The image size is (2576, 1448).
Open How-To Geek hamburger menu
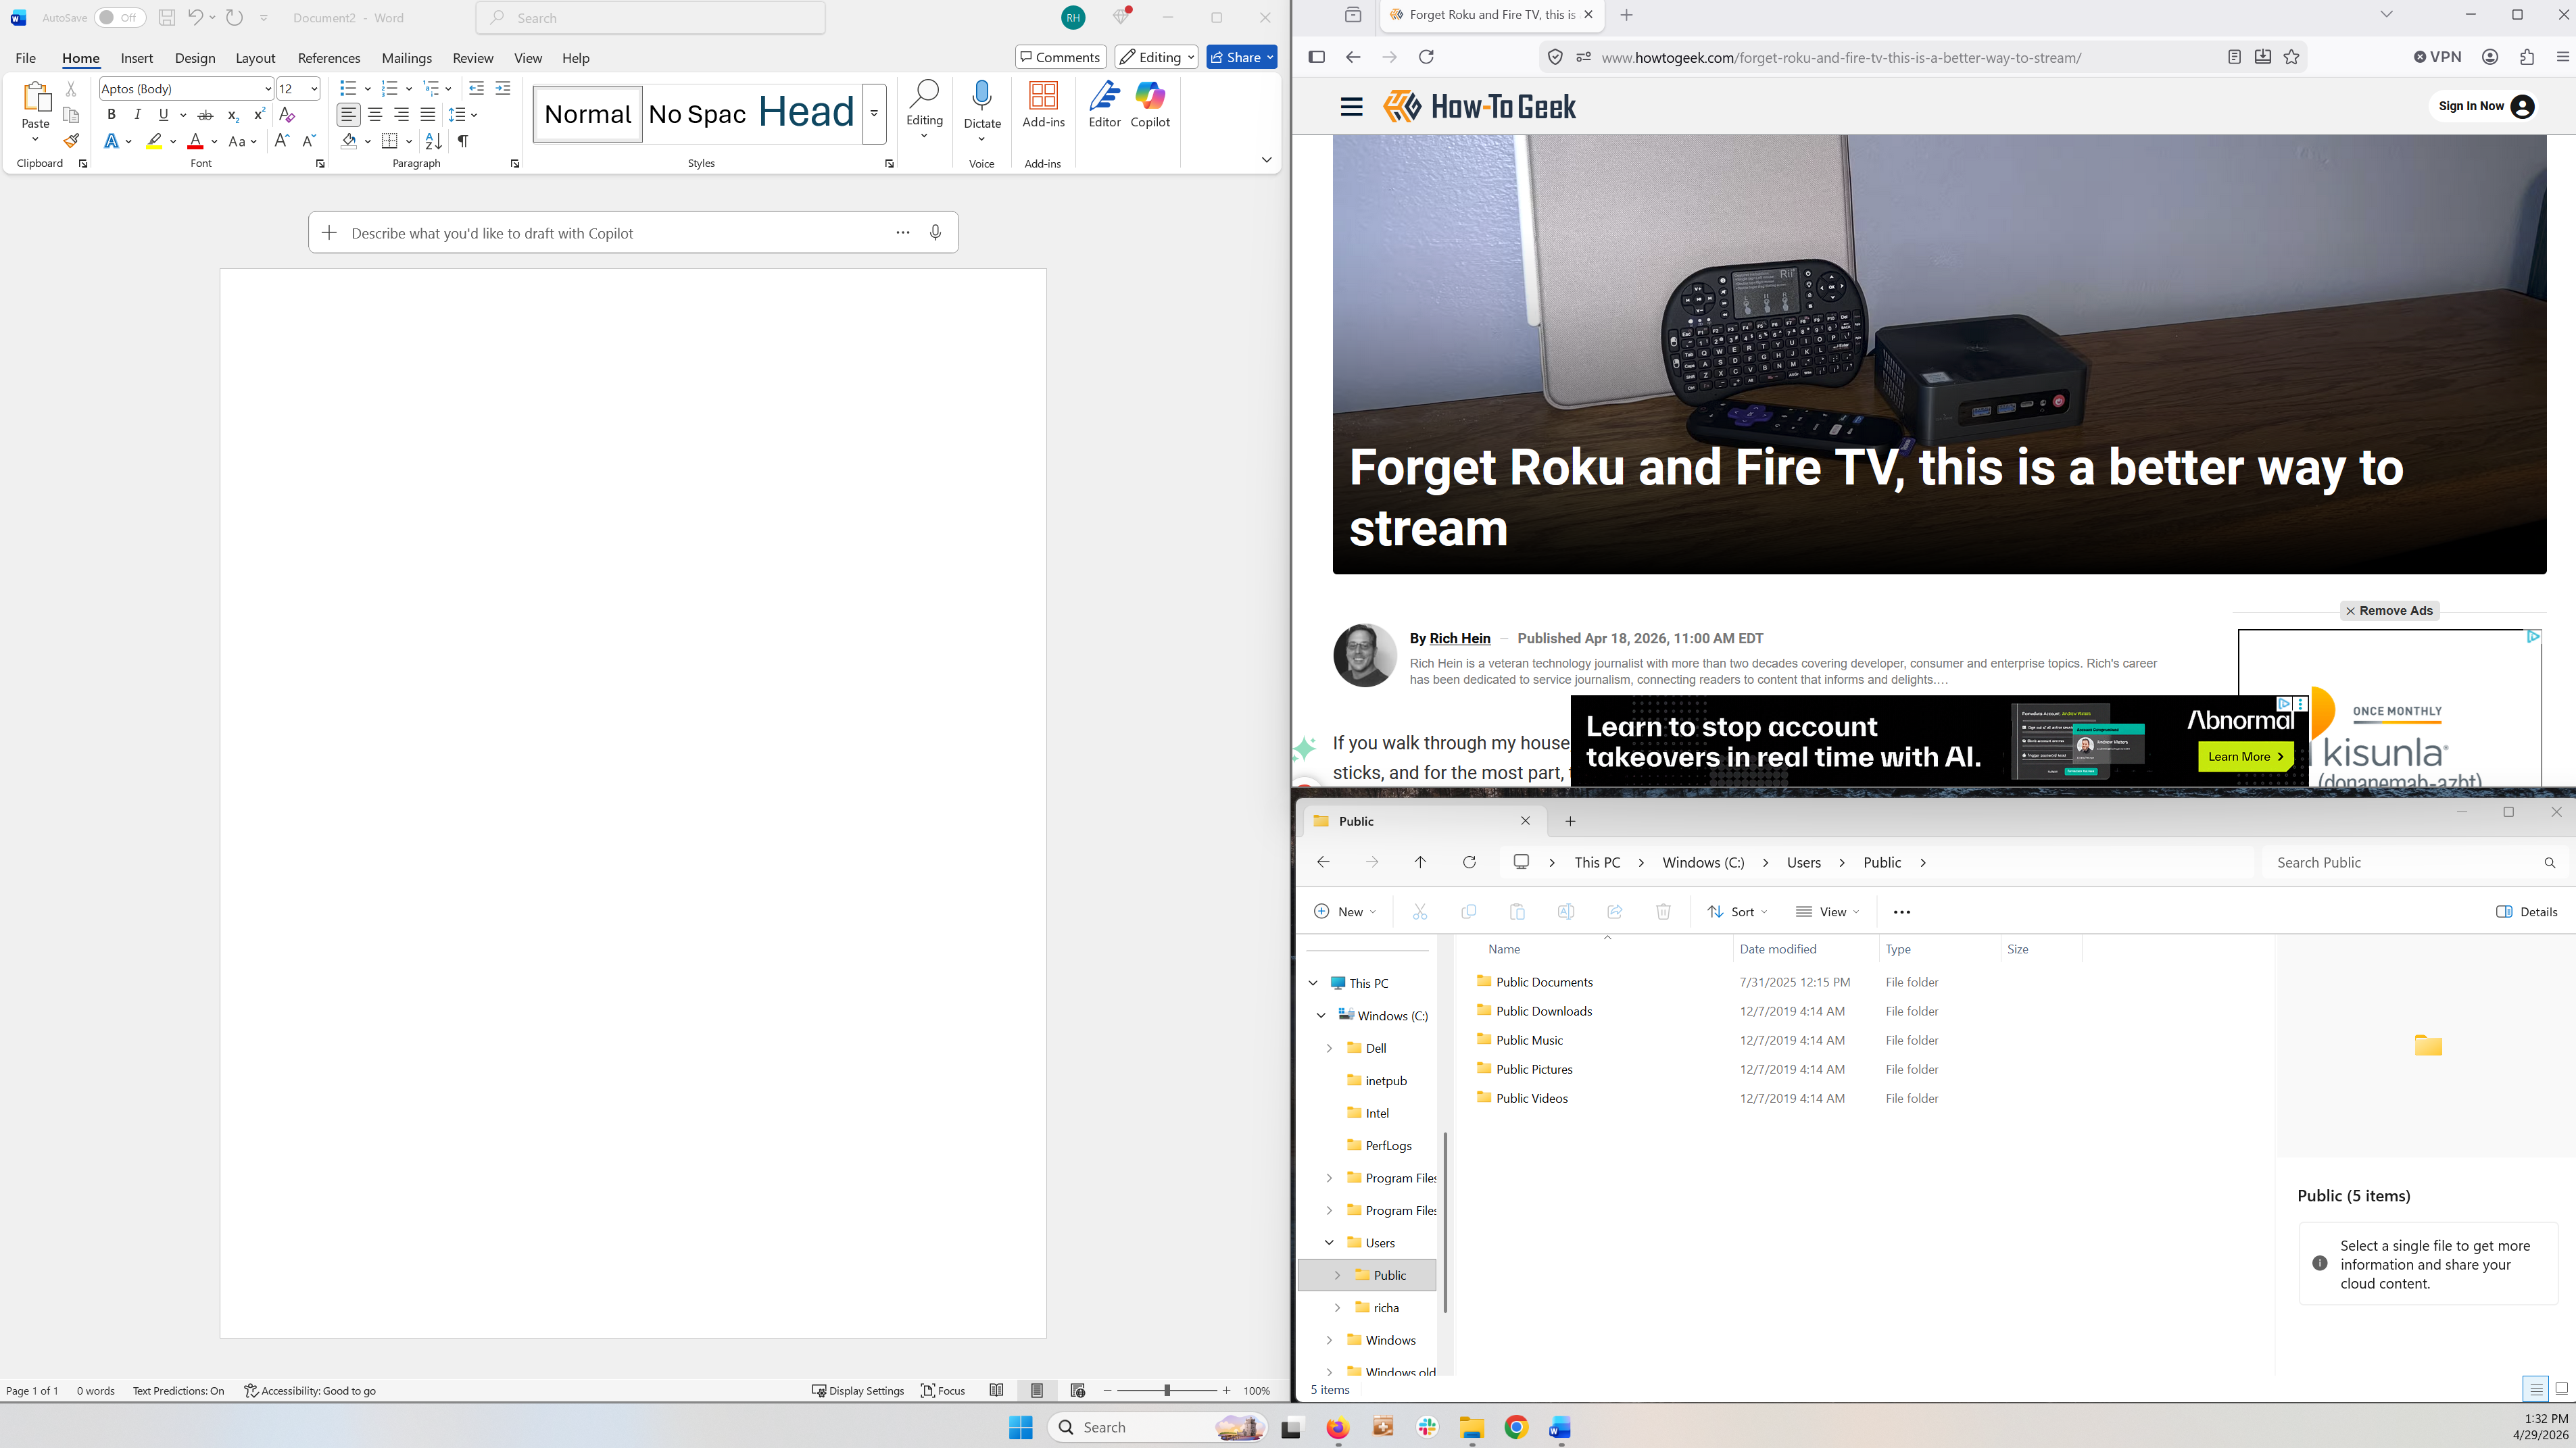coord(1351,106)
